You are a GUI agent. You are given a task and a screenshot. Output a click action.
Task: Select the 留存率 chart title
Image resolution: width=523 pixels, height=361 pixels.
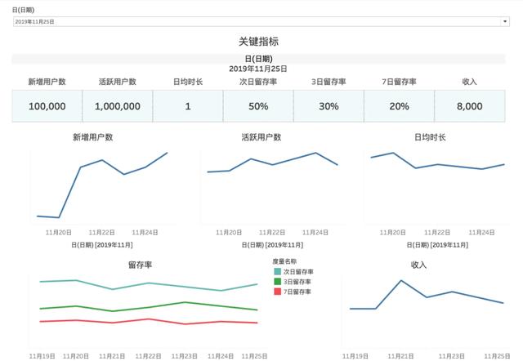coord(140,265)
